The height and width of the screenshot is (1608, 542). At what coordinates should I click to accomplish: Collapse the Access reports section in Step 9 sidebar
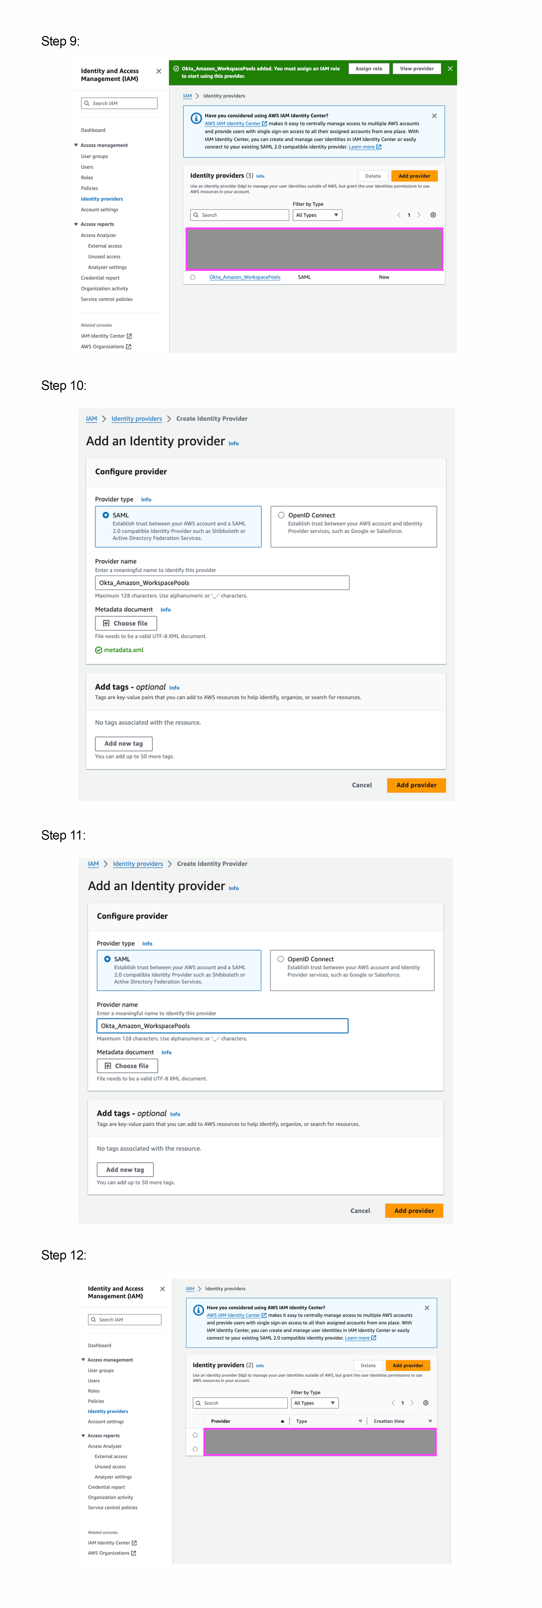(x=76, y=224)
